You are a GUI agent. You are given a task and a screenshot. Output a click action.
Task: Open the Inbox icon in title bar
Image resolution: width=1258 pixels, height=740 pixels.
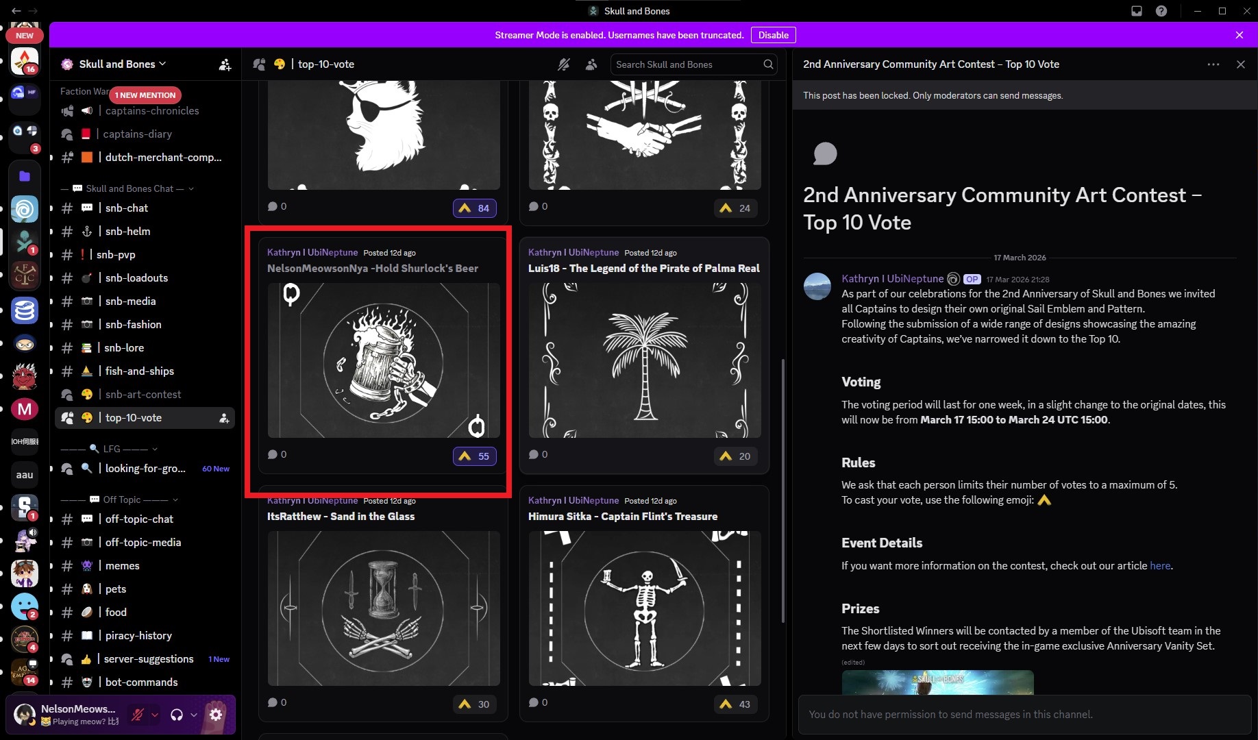(x=1137, y=11)
